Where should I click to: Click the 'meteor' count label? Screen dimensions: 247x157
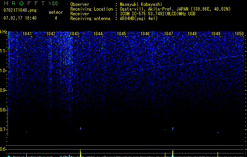pos(56,12)
